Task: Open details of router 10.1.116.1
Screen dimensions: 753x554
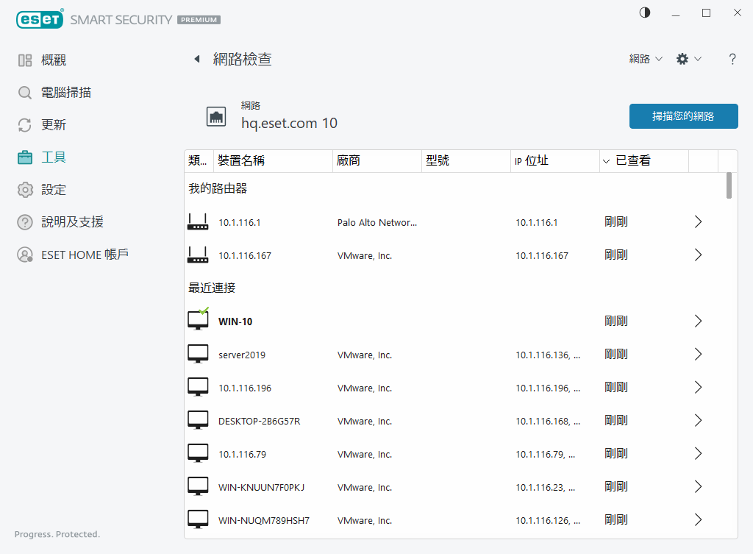Action: 697,221
